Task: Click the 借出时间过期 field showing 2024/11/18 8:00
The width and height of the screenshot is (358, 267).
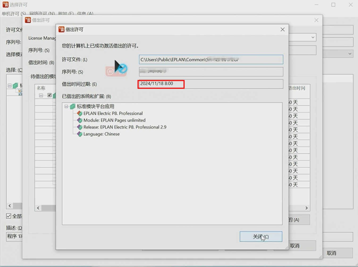Action: click(x=211, y=84)
